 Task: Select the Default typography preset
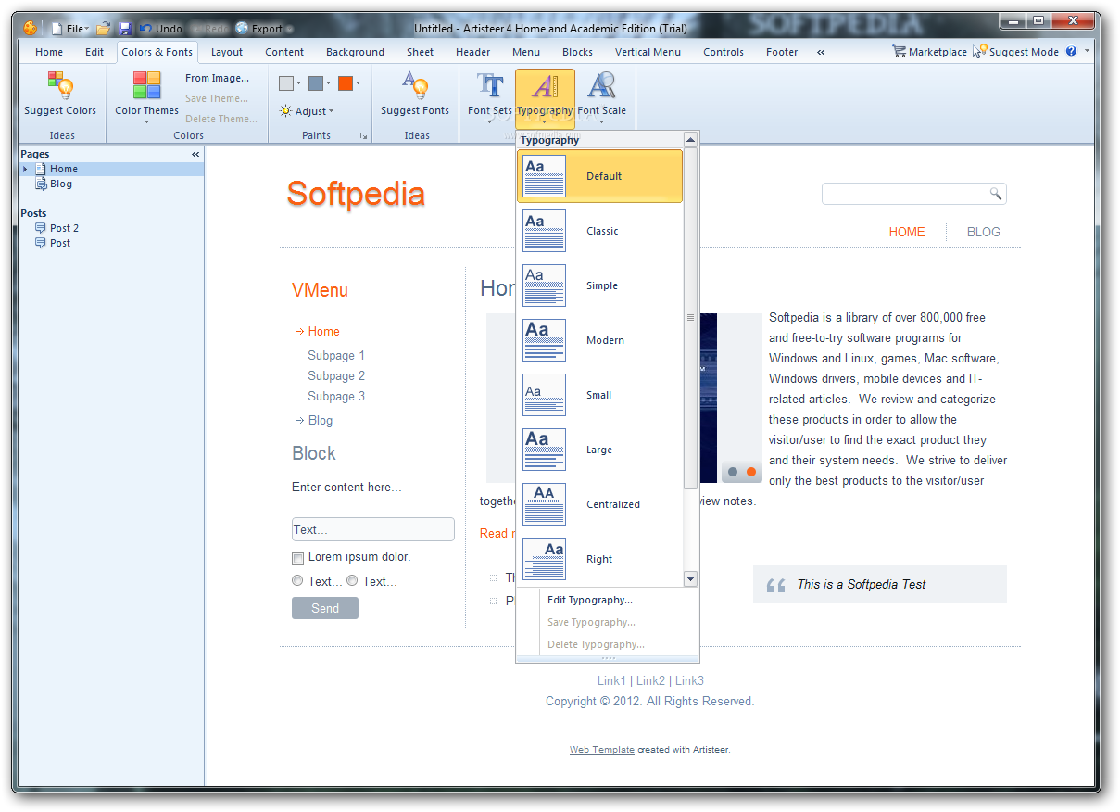600,176
